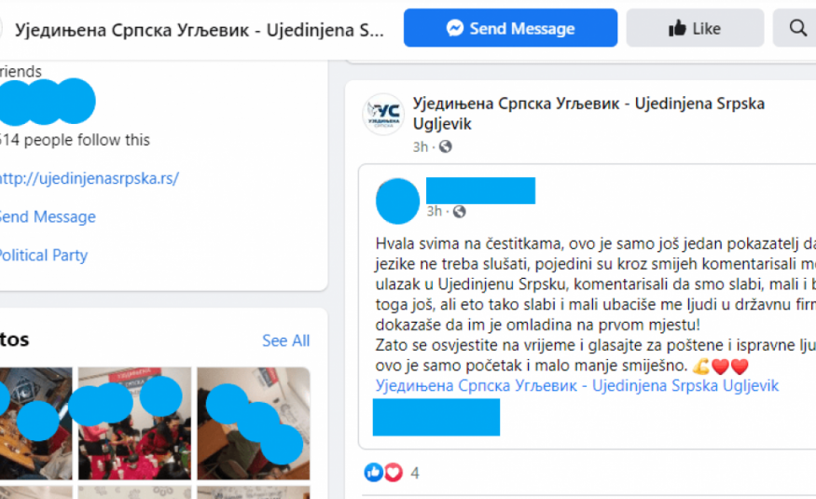This screenshot has height=499, width=816.
Task: Click the tagged page link in post text
Action: [576, 385]
